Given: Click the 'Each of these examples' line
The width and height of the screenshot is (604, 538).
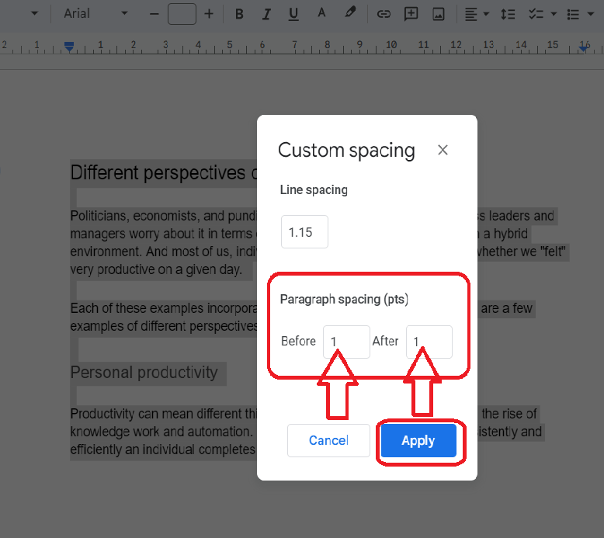Looking at the screenshot, I should coord(163,308).
